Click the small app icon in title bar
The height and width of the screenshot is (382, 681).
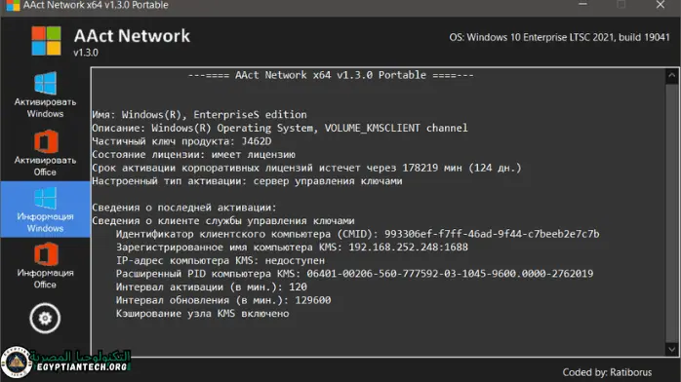[x=13, y=5]
